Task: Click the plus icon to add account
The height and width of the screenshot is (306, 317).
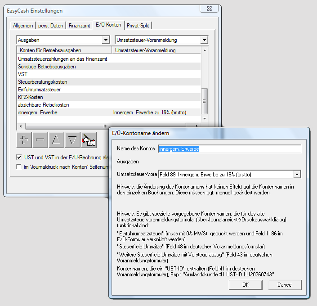Action: click(x=24, y=140)
